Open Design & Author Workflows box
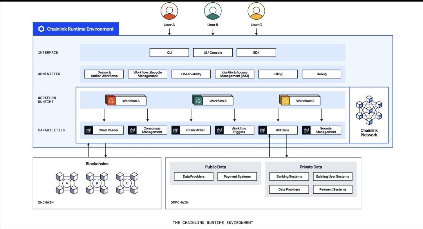Image resolution: width=423 pixels, height=229 pixels. [104, 74]
